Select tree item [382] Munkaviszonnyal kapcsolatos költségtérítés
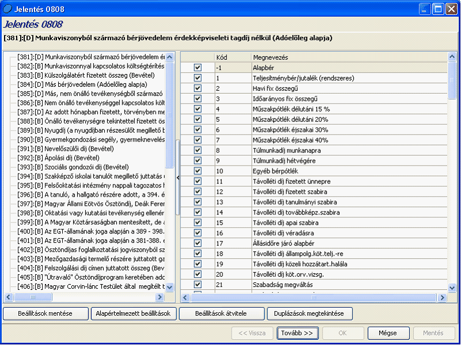 pyautogui.click(x=91, y=66)
